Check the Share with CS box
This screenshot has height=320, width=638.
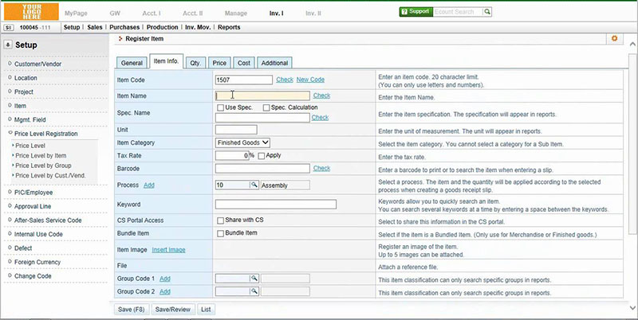pyautogui.click(x=221, y=220)
